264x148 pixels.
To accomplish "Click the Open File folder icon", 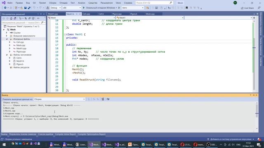I will (x=21, y=8).
